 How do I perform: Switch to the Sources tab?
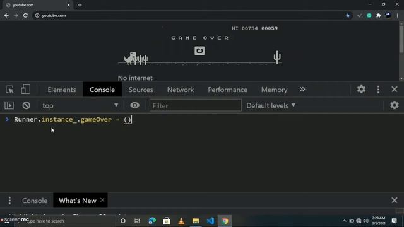click(141, 90)
